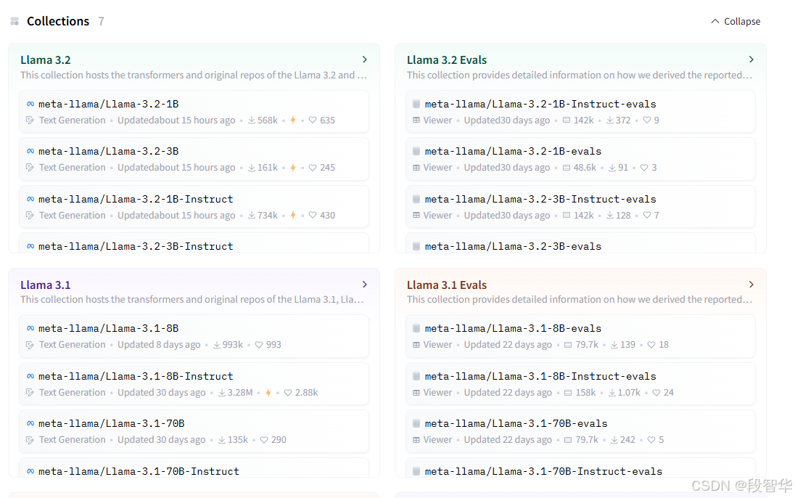Open the Llama 3.2 Evals chevron arrow
The height and width of the screenshot is (498, 795).
pos(751,60)
